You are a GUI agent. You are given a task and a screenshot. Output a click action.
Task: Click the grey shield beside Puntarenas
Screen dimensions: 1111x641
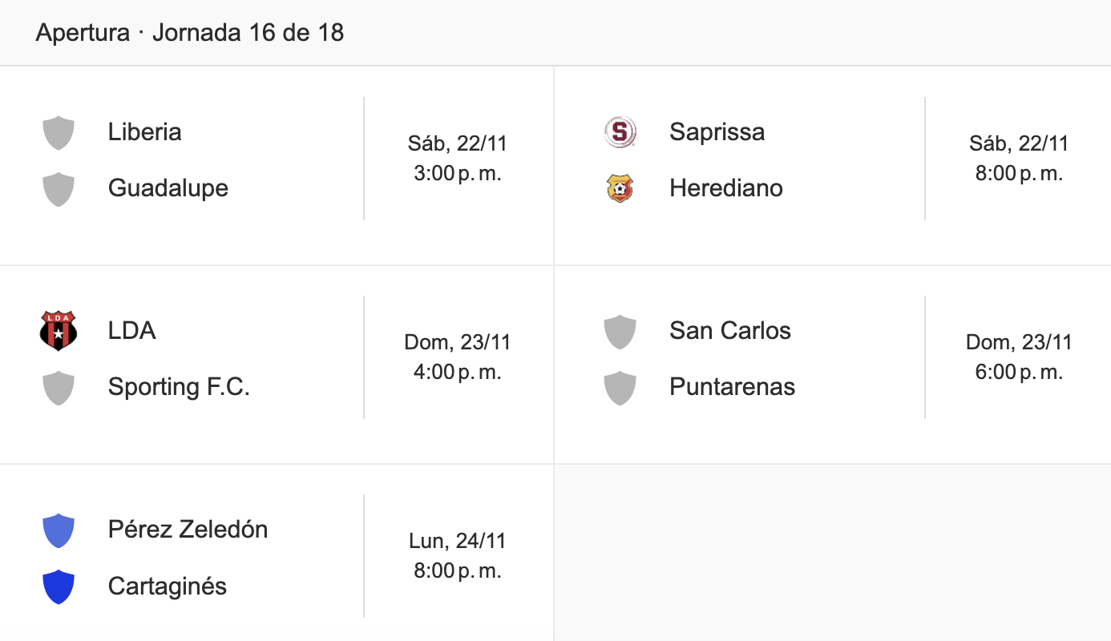620,387
